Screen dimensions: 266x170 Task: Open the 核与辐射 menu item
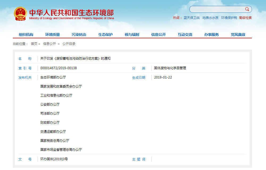coord(132,35)
